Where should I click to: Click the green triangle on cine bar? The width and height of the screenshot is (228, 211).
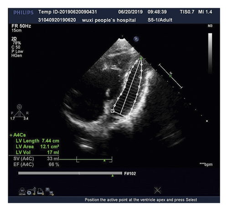coord(113,176)
